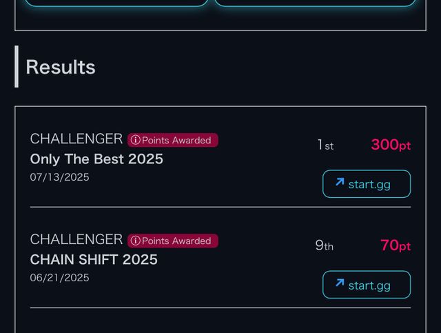Click the external-link arrow for Only The Best 2025

pos(340,183)
